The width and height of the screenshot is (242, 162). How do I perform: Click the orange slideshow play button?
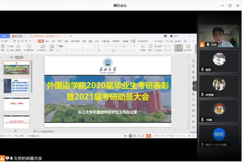pos(148,136)
